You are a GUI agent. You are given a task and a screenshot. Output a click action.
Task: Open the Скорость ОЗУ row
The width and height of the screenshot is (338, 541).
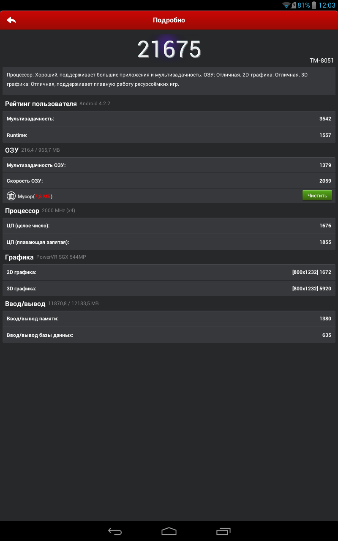(169, 181)
